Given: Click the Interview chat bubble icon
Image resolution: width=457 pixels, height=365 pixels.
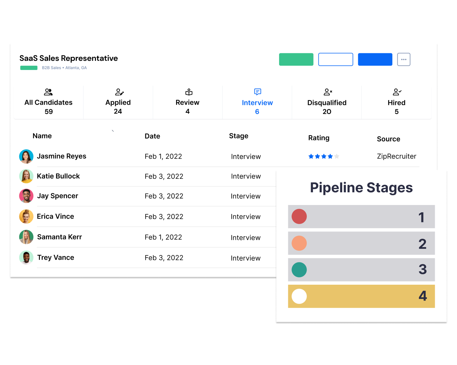Looking at the screenshot, I should [257, 92].
